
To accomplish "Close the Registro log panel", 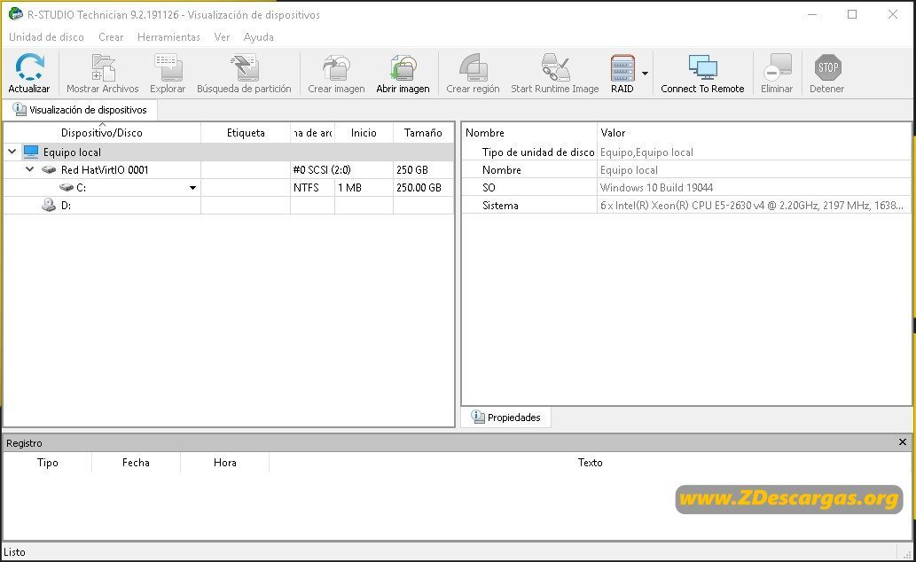I will [903, 442].
